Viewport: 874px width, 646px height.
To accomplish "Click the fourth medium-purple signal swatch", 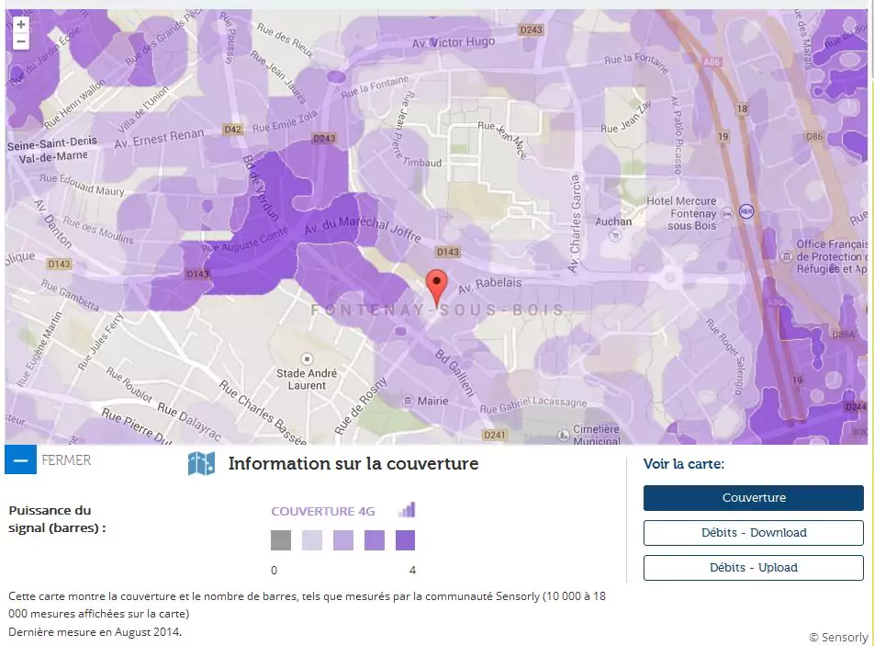I will pos(375,540).
